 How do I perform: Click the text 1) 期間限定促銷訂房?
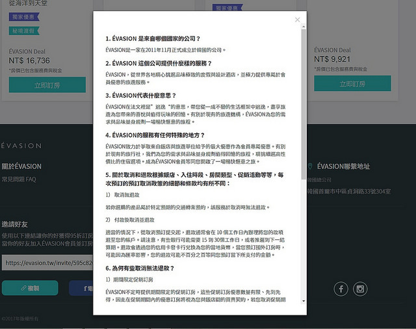click(x=129, y=280)
